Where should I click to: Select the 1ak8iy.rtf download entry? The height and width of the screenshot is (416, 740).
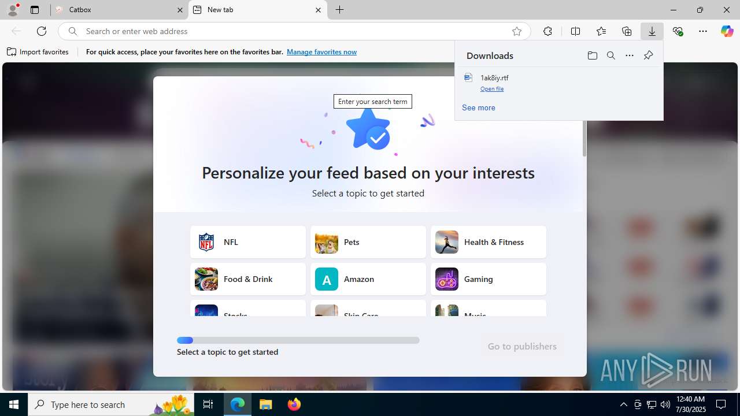tap(559, 83)
